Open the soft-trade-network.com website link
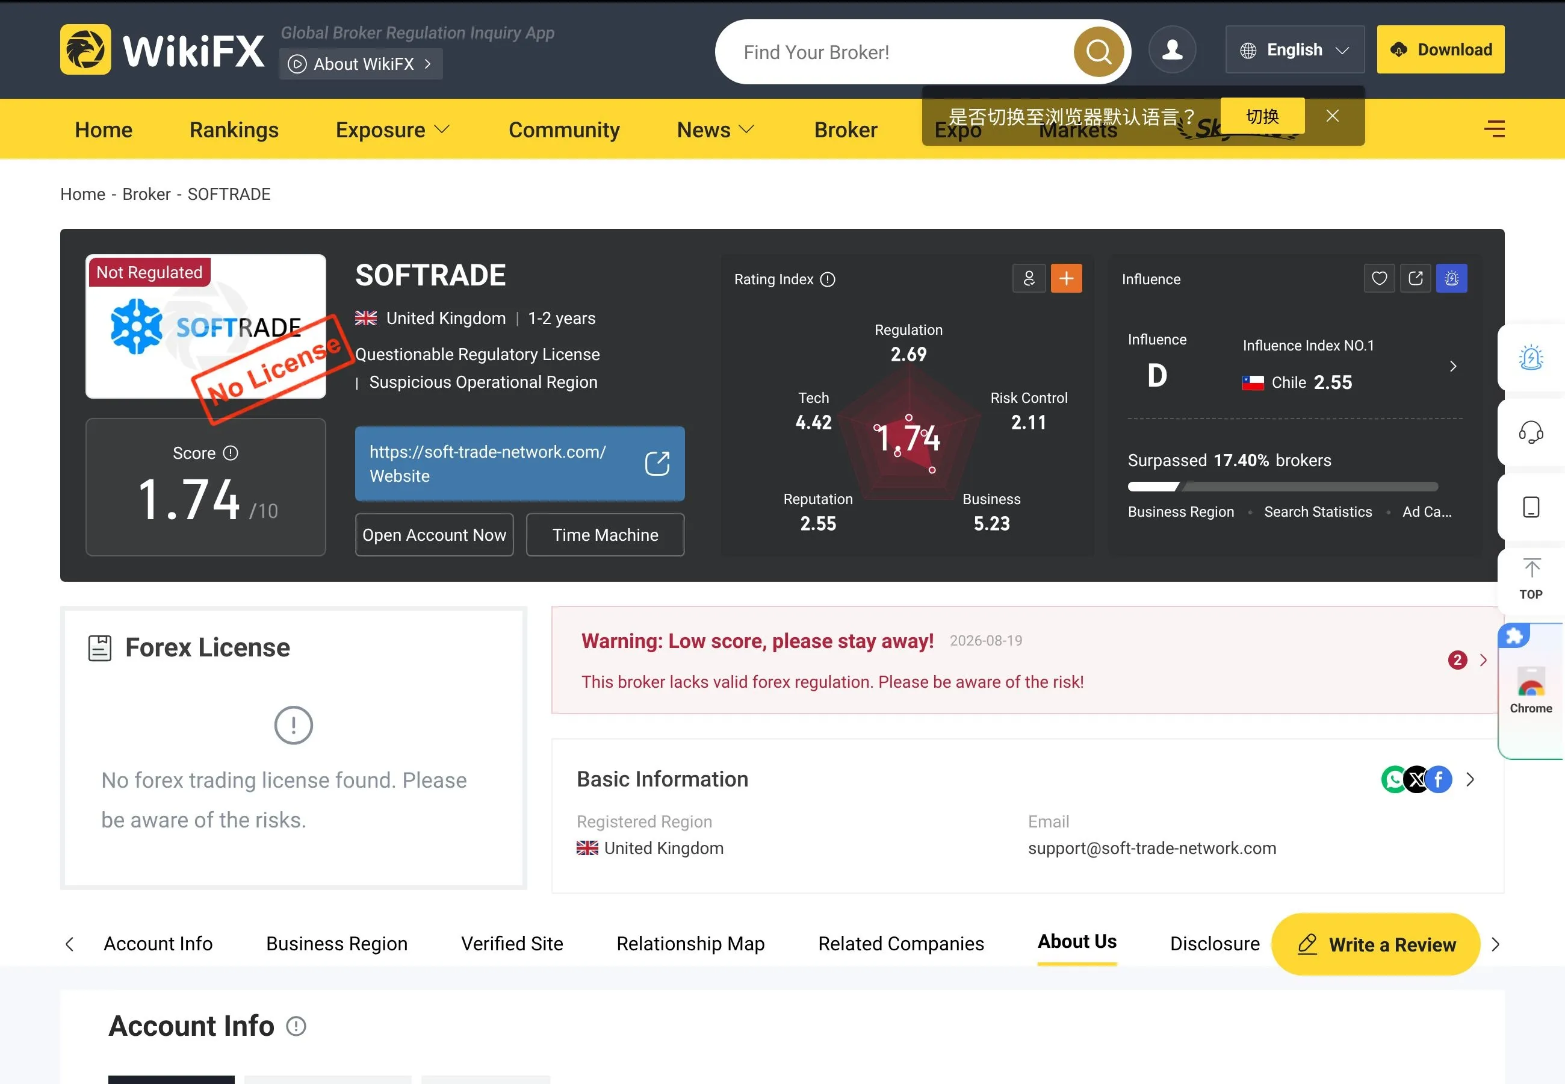 pos(520,464)
